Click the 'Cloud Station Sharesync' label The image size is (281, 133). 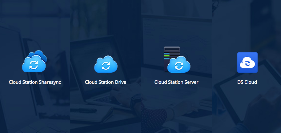35,82
